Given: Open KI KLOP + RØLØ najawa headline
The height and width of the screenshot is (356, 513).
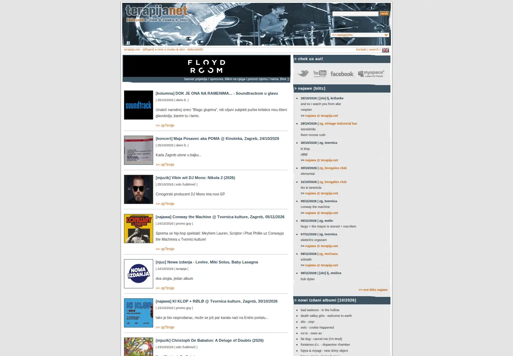Looking at the screenshot, I should [x=217, y=301].
